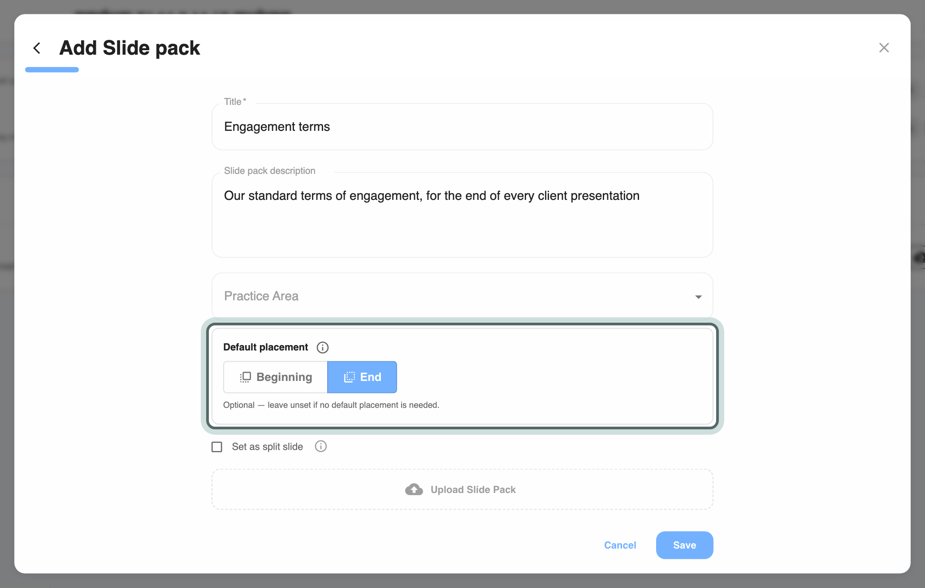The image size is (925, 588).
Task: Click the Title input field
Action: [x=462, y=127]
